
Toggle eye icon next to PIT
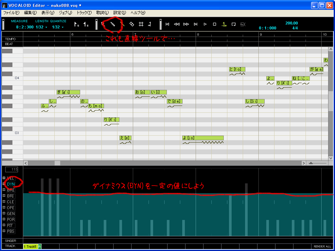tap(4, 225)
